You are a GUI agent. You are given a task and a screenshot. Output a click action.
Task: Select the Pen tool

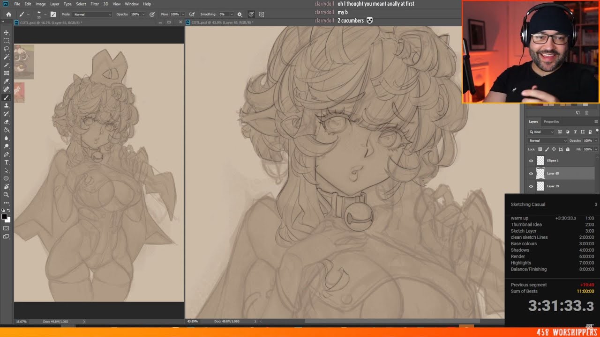[7, 154]
